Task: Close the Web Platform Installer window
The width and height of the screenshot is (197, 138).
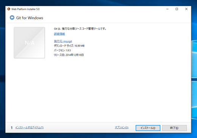Action: [x=186, y=9]
